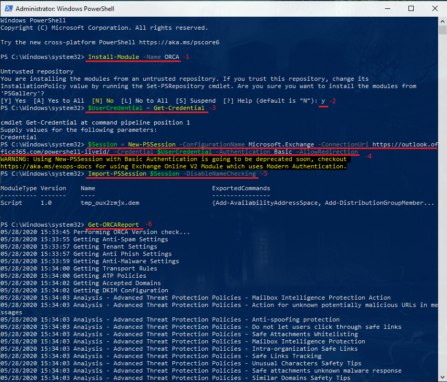Image resolution: width=447 pixels, height=382 pixels.
Task: Click 'Unusual Characters Safety Tips' text
Action: (x=306, y=363)
